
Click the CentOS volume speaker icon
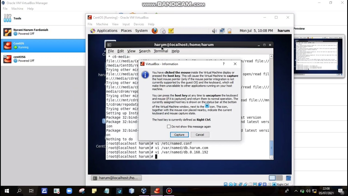point(215,31)
